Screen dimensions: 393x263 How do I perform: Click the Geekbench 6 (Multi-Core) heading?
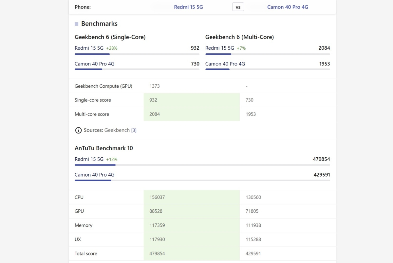(x=239, y=37)
